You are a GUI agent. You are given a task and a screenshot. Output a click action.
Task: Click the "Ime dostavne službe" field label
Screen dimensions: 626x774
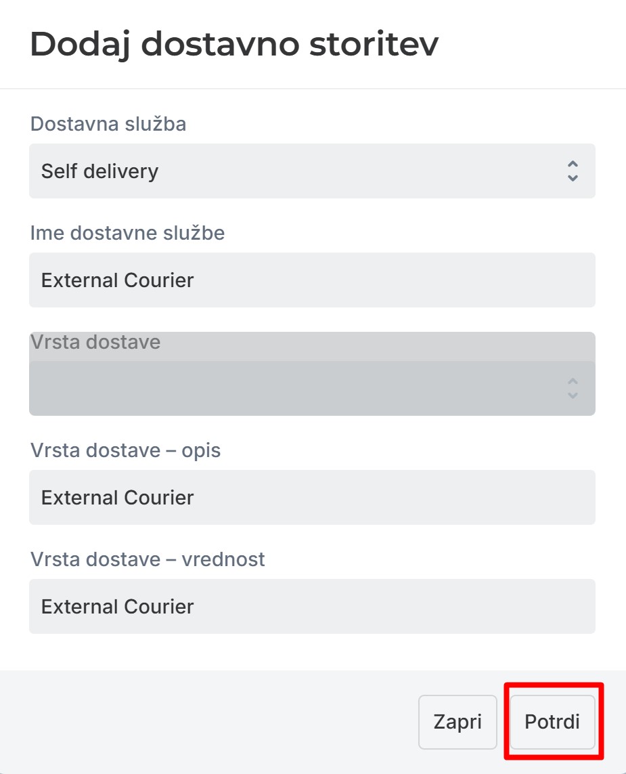(x=127, y=232)
